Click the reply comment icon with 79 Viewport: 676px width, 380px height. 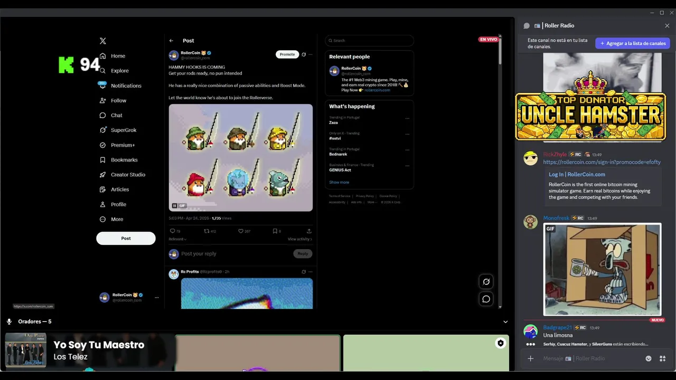(175, 231)
